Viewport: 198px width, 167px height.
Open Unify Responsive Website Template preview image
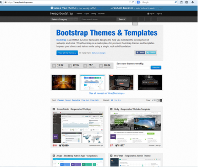(136, 127)
